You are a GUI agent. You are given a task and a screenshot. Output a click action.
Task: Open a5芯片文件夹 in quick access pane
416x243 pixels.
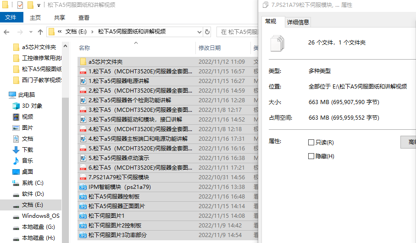click(x=39, y=47)
